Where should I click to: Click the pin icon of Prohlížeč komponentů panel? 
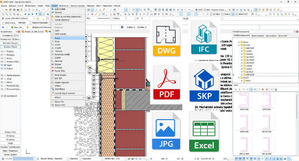295,32
